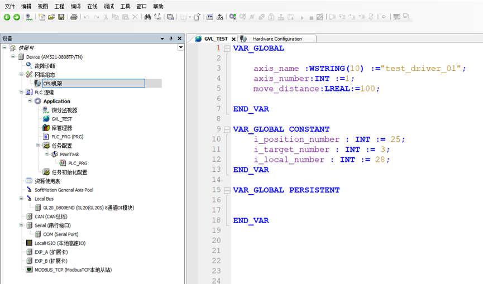Open the dropdown arrow beside the insert toolbar icon

click(190, 17)
